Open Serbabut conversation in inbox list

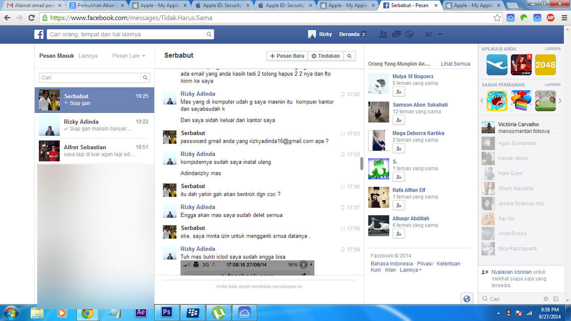(95, 100)
